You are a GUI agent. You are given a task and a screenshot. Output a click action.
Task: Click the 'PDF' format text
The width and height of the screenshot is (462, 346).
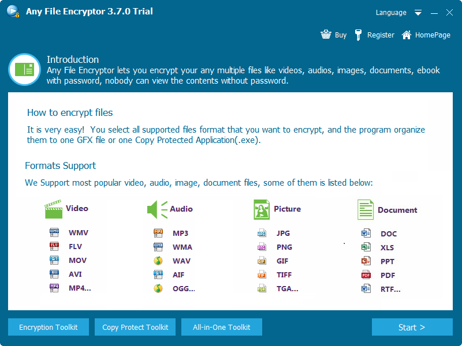388,276
